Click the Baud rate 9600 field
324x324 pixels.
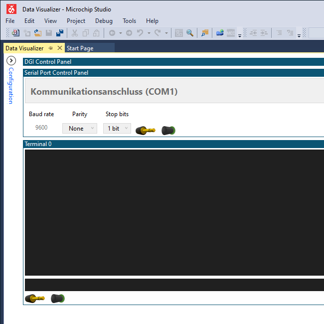pyautogui.click(x=41, y=128)
